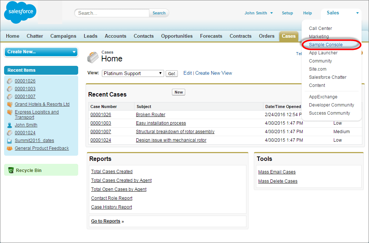Click the user icon beside John Smith recent item
Viewport: 369px width, 243px height.
coord(10,125)
